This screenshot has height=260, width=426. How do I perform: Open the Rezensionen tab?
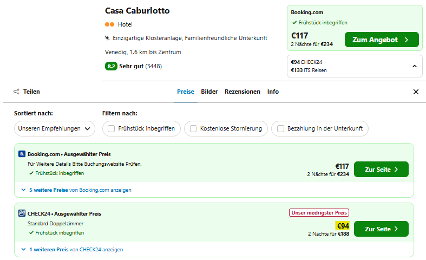(243, 92)
